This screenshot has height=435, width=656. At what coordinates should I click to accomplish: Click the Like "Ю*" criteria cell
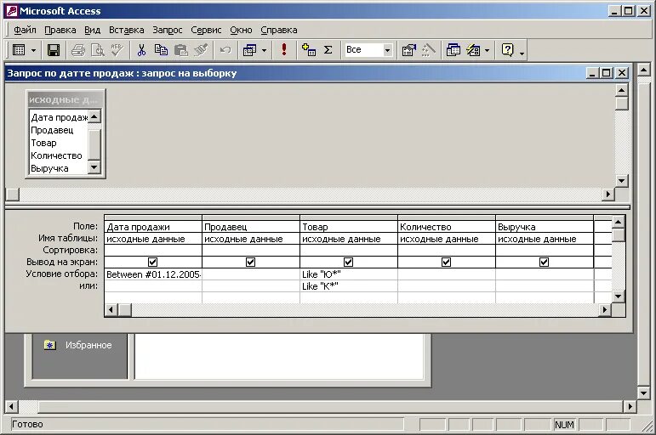[349, 274]
